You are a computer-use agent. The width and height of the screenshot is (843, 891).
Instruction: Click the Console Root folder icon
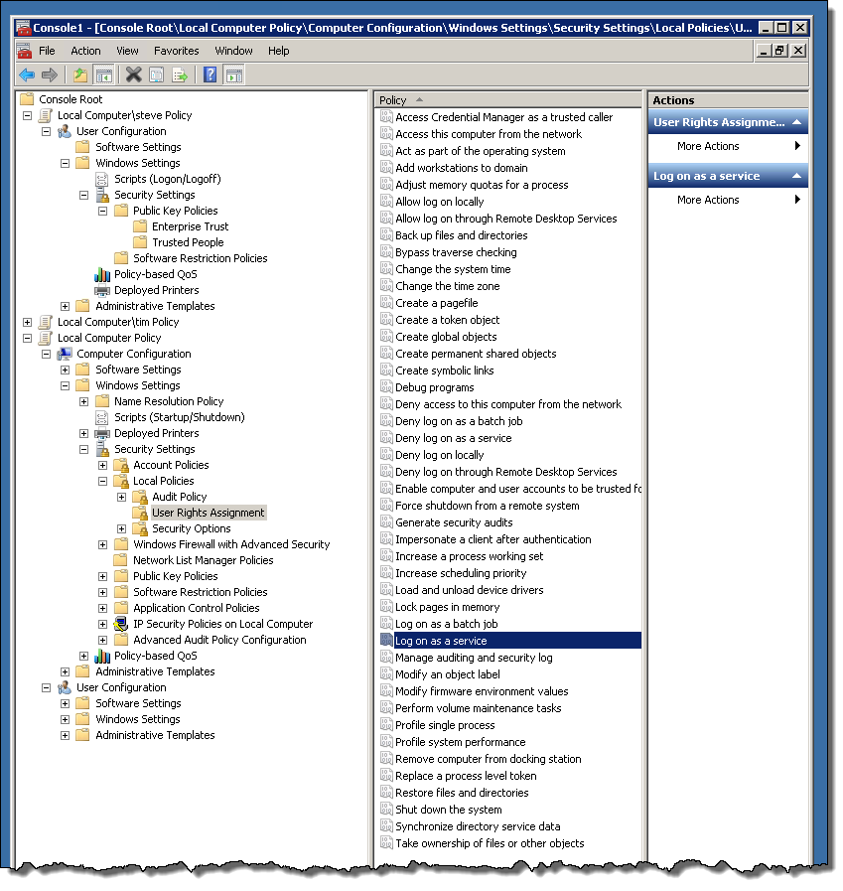click(x=27, y=99)
